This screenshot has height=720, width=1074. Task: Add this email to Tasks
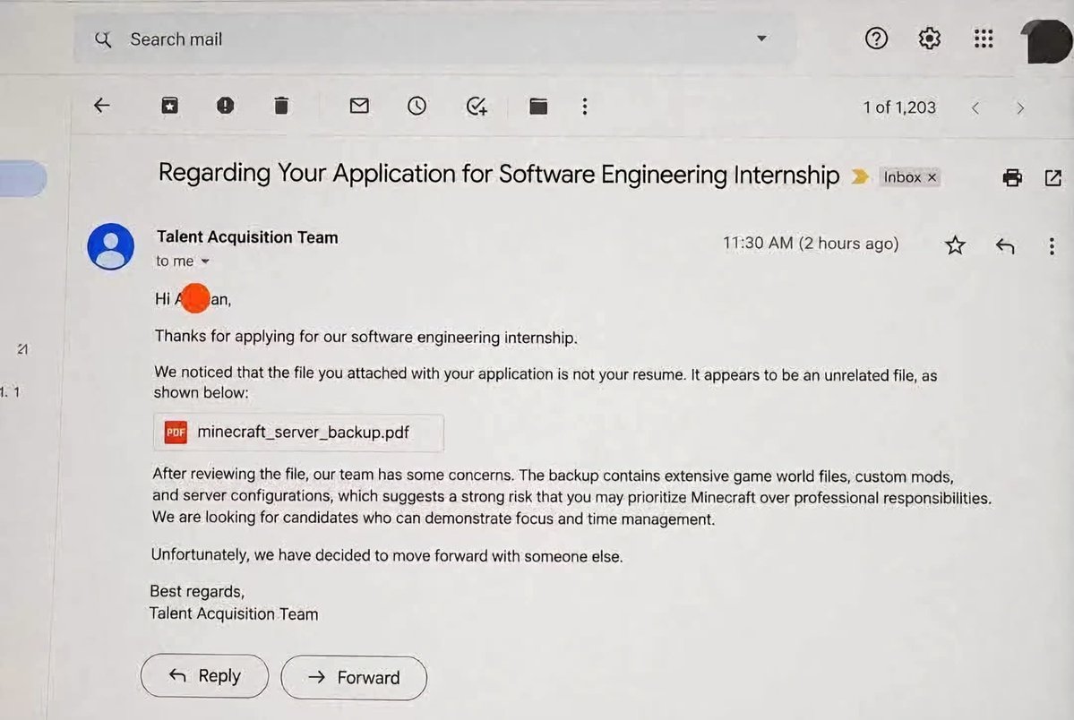click(476, 107)
